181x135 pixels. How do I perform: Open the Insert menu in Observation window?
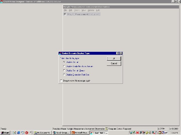[x=77, y=10]
